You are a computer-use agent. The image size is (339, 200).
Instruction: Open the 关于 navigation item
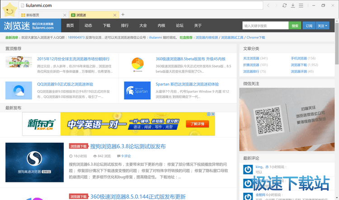click(198, 25)
